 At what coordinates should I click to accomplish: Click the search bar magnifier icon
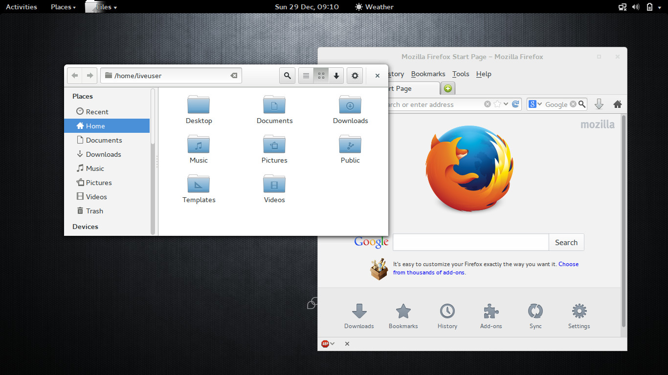582,104
